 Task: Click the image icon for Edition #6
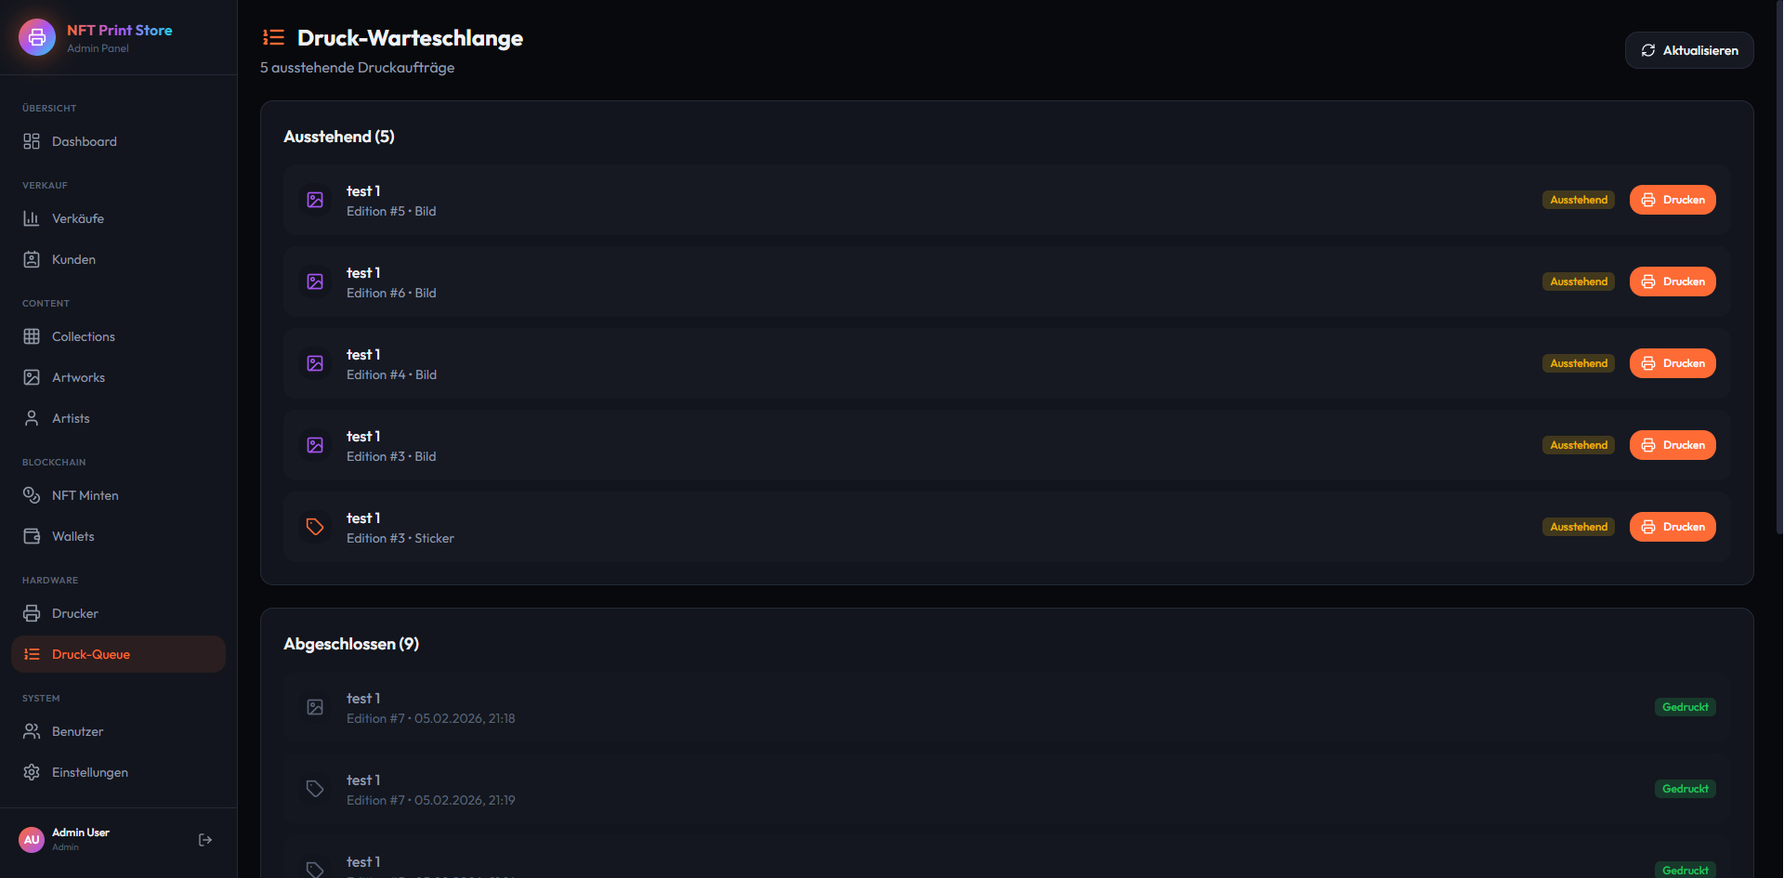click(x=315, y=282)
